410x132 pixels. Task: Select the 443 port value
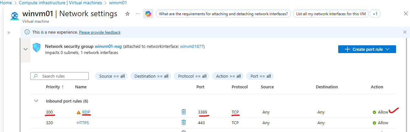tap(201, 123)
